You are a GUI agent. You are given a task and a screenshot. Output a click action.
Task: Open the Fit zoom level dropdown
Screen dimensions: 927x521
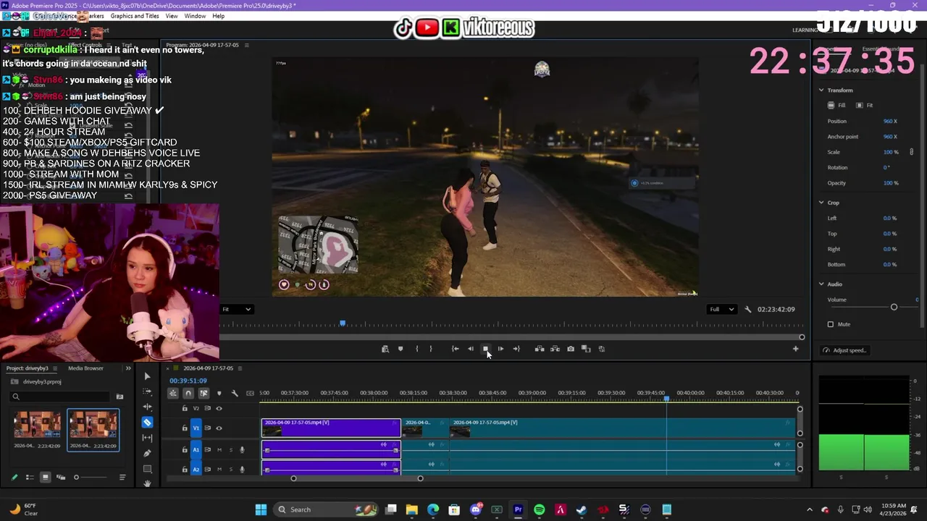(237, 309)
